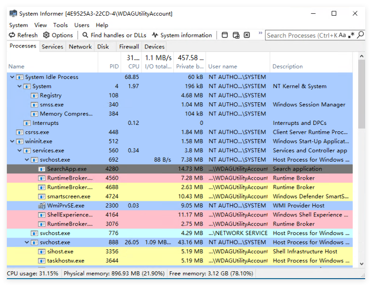The image size is (372, 286).
Task: Click the window-layout icon after System information
Action: pos(225,35)
